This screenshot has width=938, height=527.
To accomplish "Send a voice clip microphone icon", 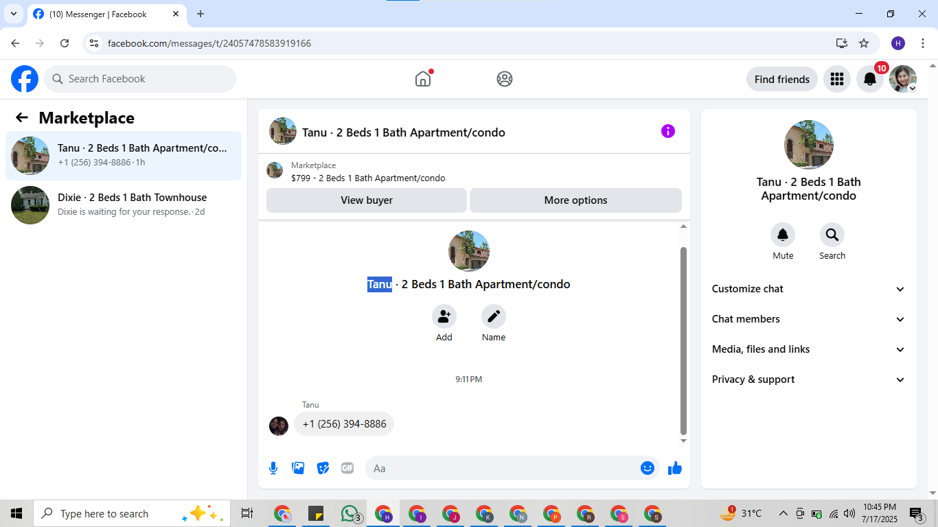I will point(273,468).
